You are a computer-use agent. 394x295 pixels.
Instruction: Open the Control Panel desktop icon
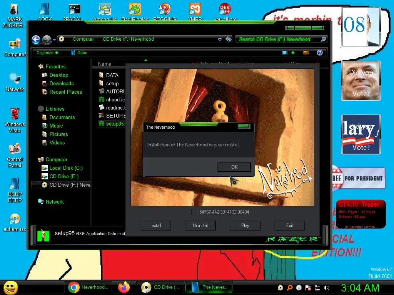tap(15, 155)
